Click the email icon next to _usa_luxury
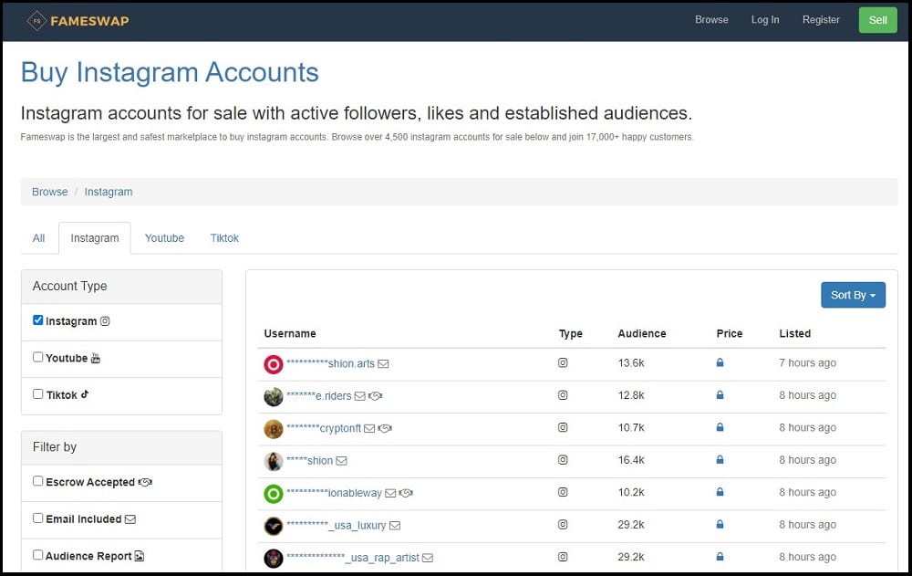This screenshot has height=576, width=912. [x=395, y=525]
